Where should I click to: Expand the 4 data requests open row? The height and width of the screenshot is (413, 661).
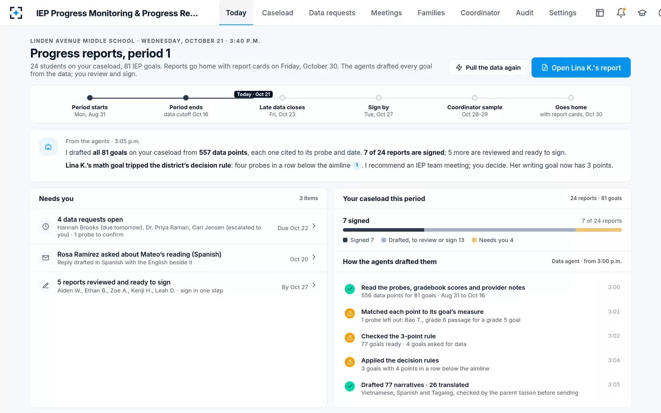pos(179,227)
